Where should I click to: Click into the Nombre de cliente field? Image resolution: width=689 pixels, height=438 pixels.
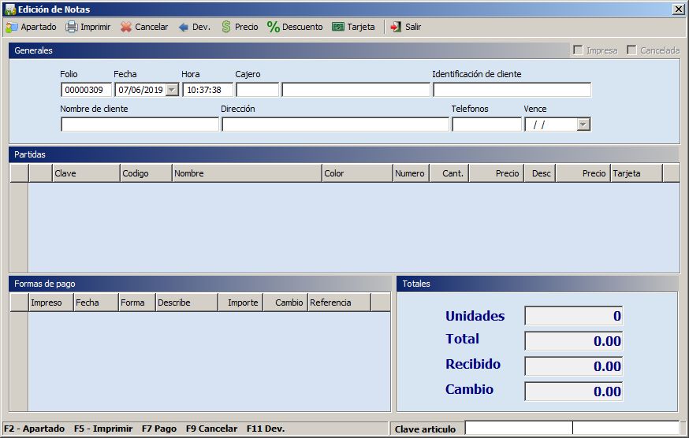pos(140,124)
